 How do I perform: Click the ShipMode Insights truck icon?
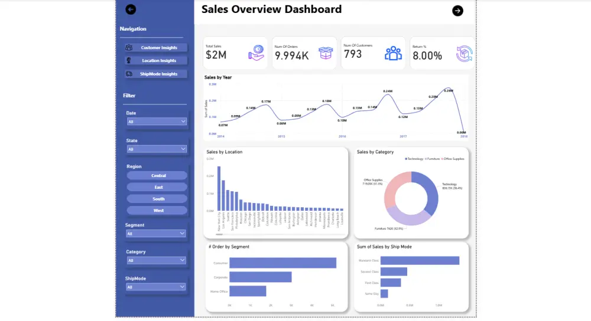[129, 74]
